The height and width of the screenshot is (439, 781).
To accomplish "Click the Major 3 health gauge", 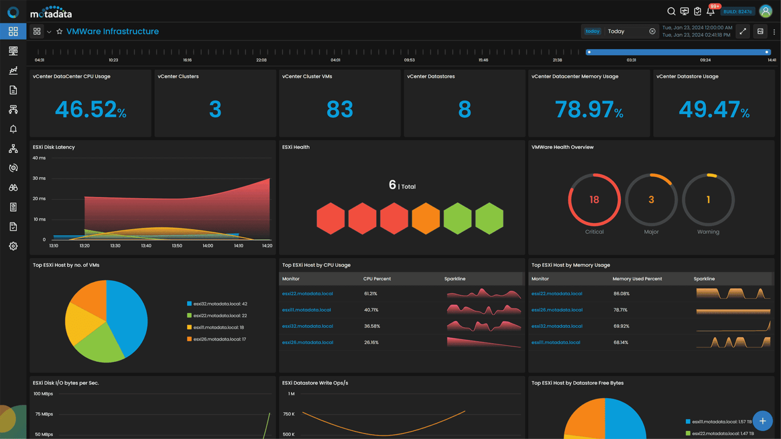I will (651, 200).
